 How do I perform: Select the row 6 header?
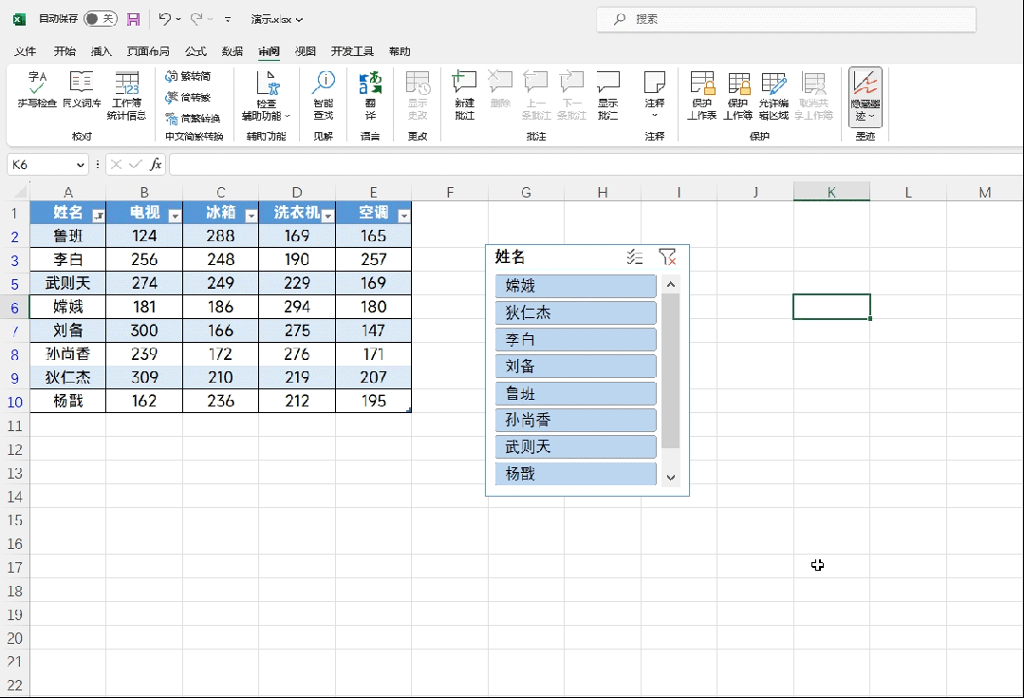[x=14, y=307]
